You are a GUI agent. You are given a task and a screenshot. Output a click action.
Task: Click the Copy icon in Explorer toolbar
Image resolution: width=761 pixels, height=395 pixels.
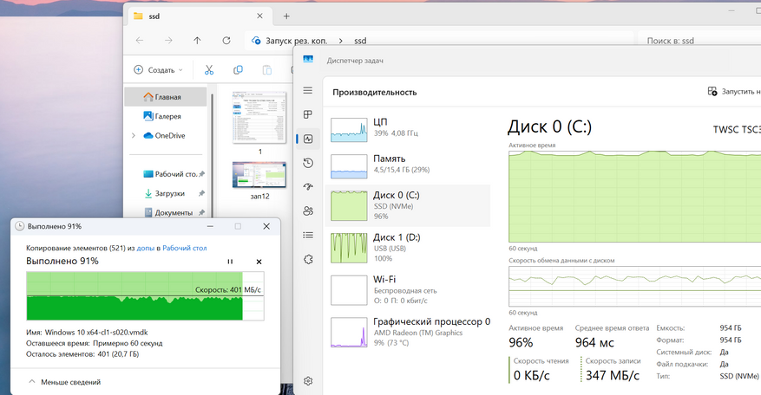click(238, 70)
